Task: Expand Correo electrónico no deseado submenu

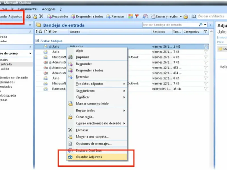Action: [97, 123]
